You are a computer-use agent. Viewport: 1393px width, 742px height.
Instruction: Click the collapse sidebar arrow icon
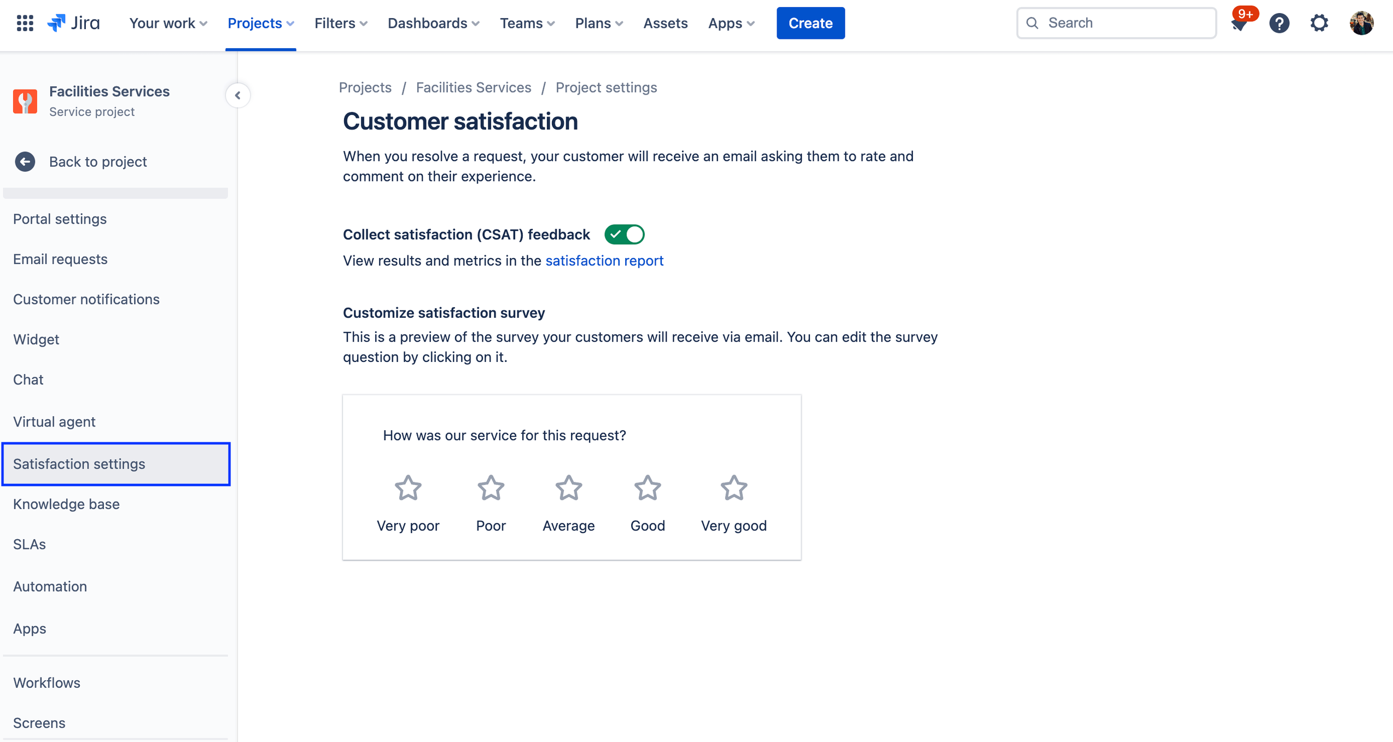pyautogui.click(x=238, y=95)
